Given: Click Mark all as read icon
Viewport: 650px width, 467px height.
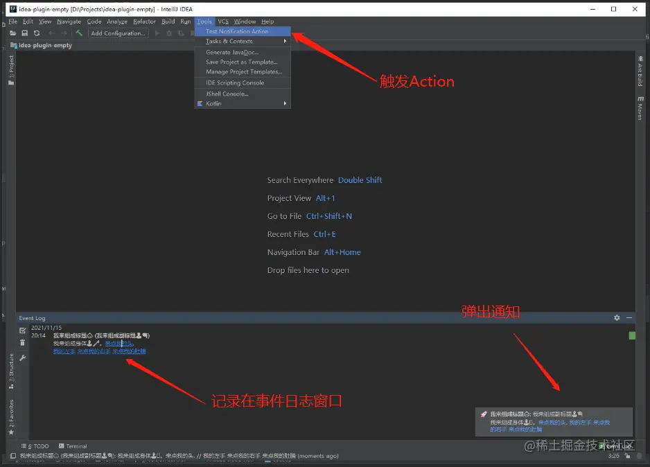Looking at the screenshot, I should (x=22, y=331).
